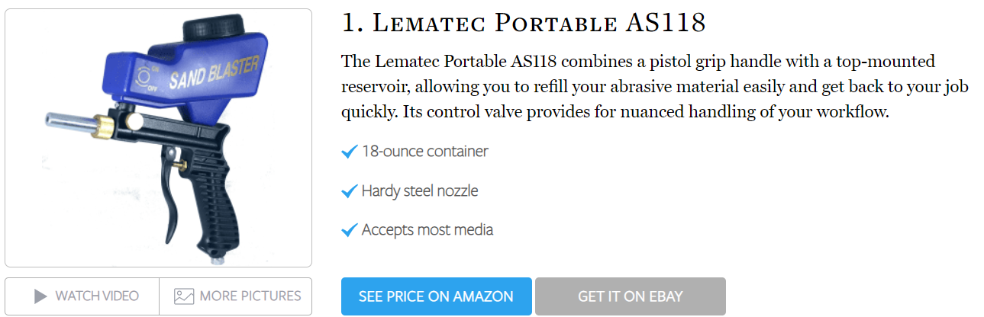The height and width of the screenshot is (317, 984).
Task: Select the Hardy steel nozzle feature text
Action: click(x=420, y=191)
